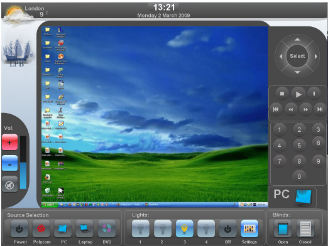This screenshot has height=246, width=328.
Task: Click the 13:21 clock display
Action: (164, 8)
